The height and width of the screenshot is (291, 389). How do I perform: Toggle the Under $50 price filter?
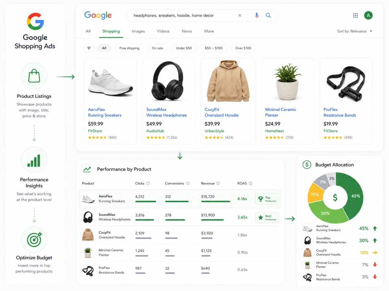[184, 48]
